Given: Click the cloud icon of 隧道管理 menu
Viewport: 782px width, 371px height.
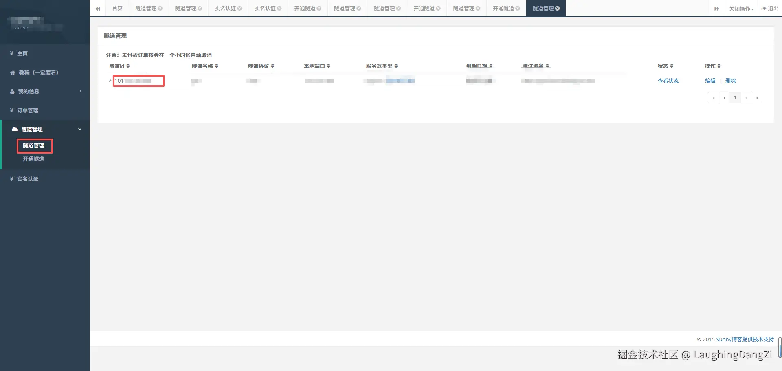Looking at the screenshot, I should click(15, 129).
